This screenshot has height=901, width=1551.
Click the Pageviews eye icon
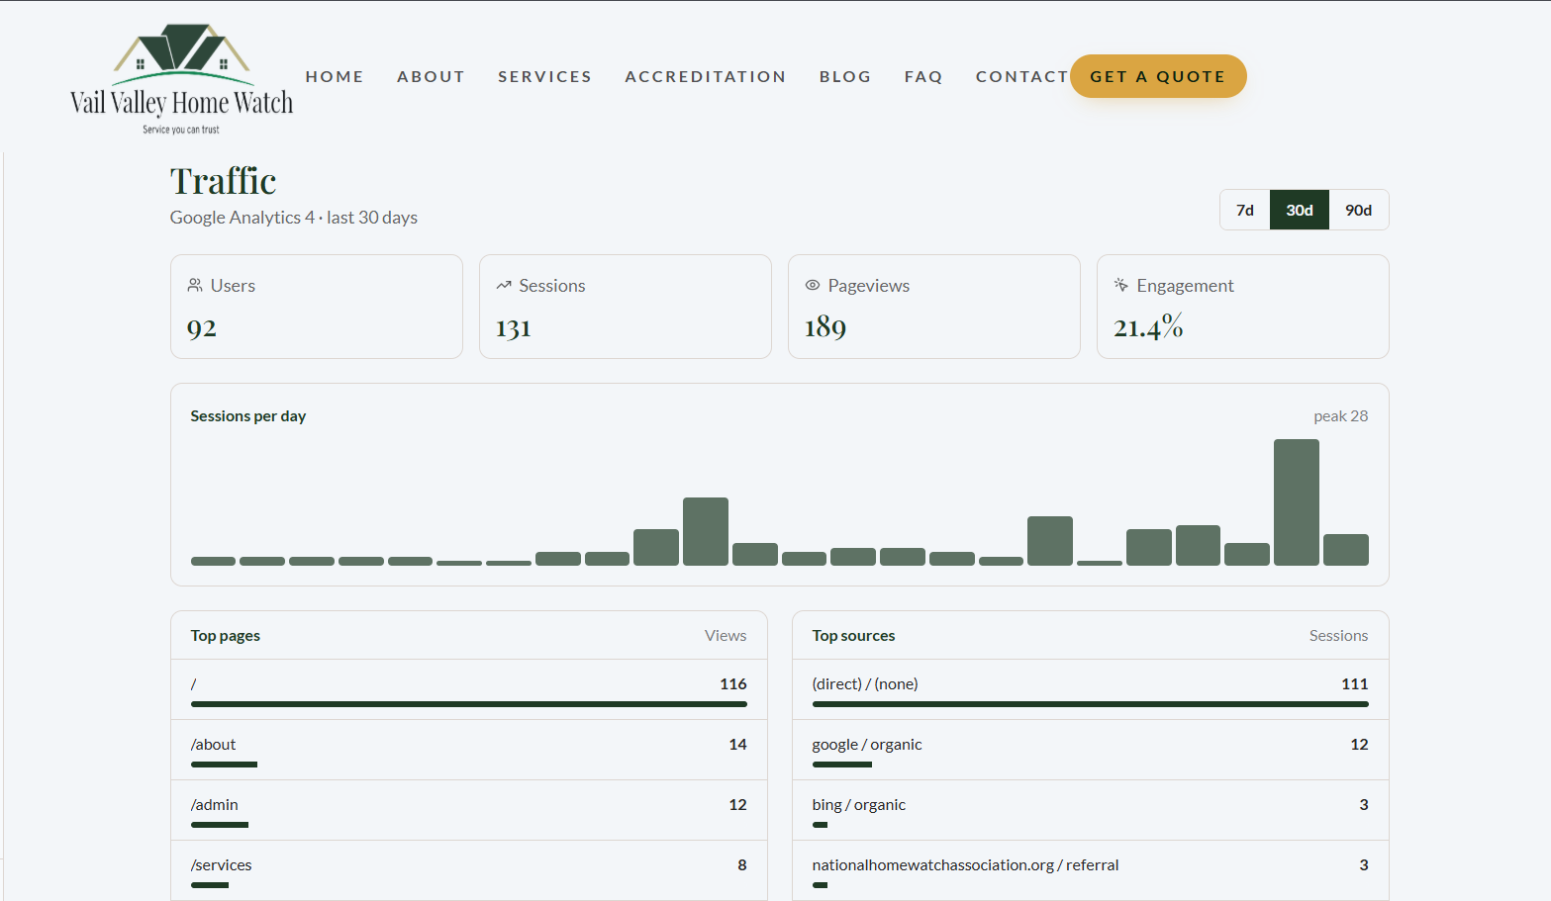tap(813, 285)
